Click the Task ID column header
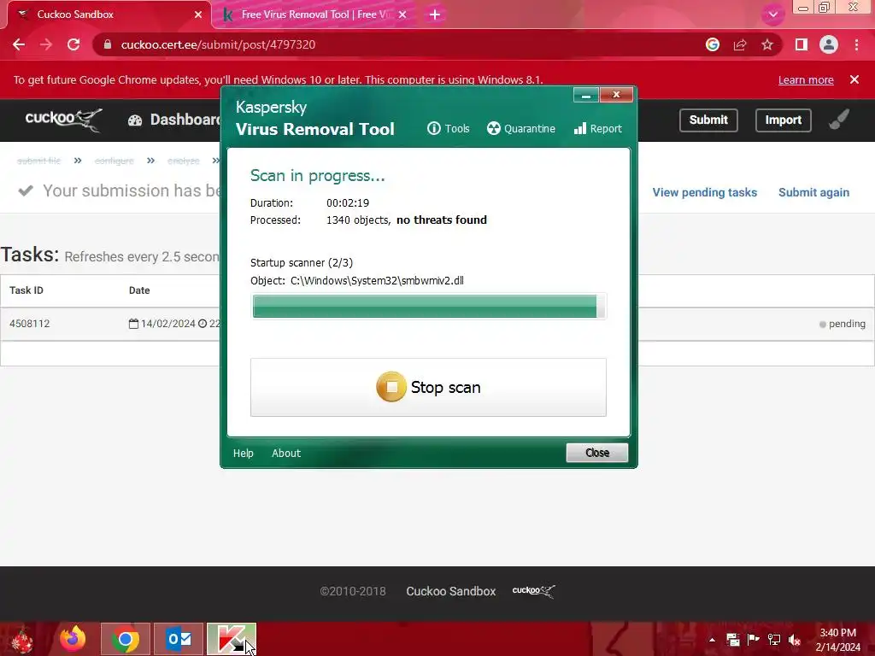The image size is (875, 656). (x=26, y=290)
